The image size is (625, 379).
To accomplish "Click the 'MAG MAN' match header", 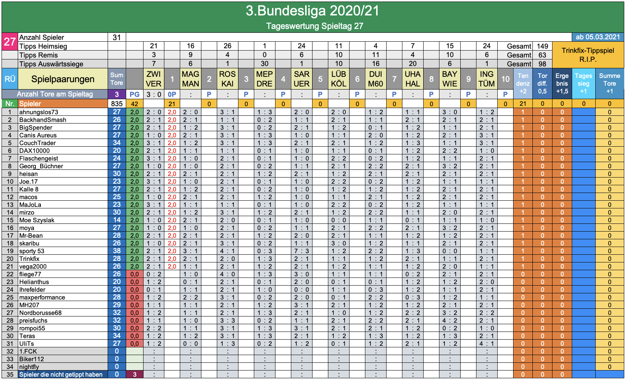I will 191,79.
